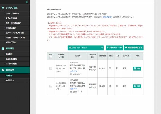Click the 注文番号 注文日 column header
Image resolution: width=161 pixels, height=114 pixels.
[61, 56]
